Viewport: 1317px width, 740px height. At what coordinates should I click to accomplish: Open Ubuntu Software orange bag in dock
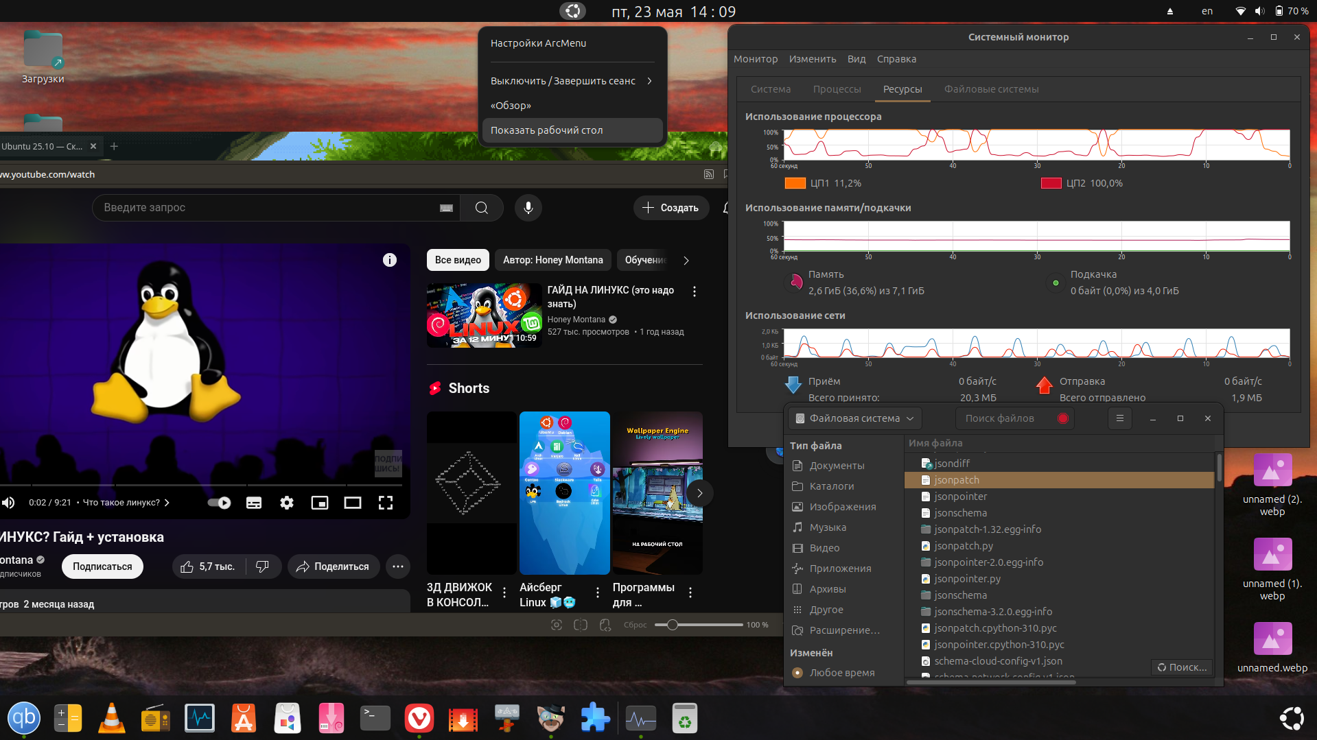click(x=244, y=718)
